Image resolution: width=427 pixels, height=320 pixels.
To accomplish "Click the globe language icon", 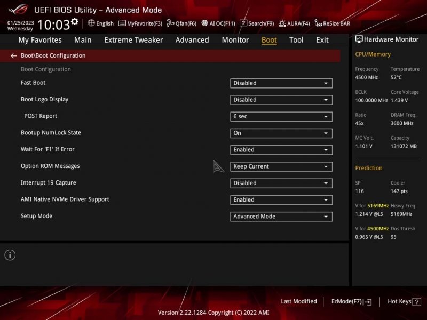I will (91, 23).
